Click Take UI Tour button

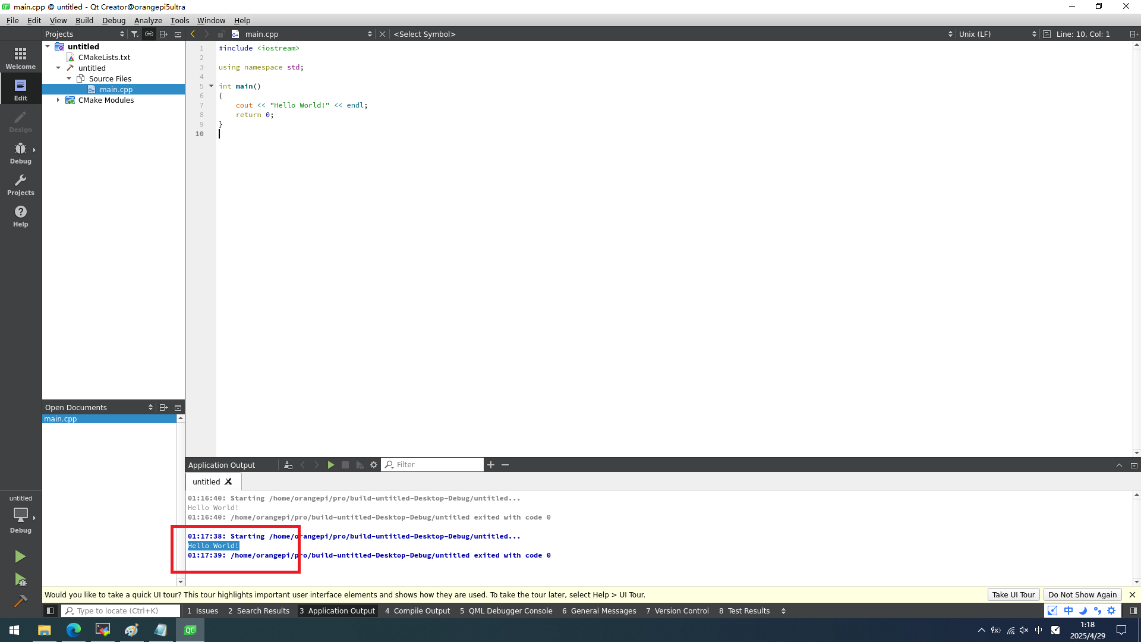(1013, 594)
